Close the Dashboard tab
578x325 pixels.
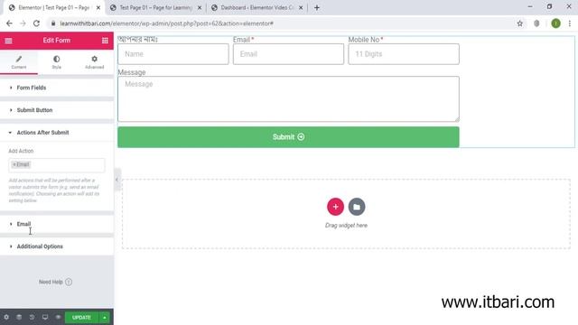click(301, 8)
